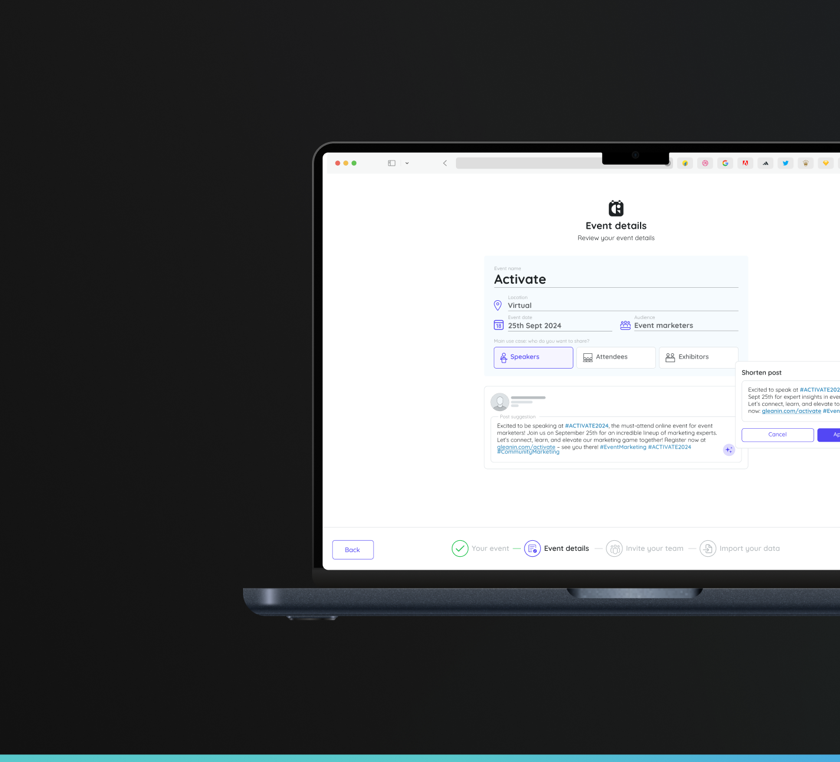
Task: Open the gleanin.com/activate link in the post suggestion
Action: tap(526, 447)
